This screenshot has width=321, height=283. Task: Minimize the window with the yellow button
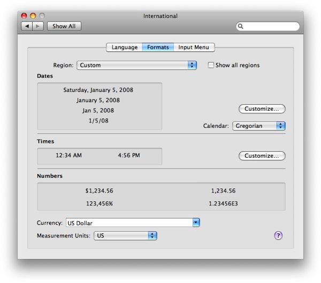(33, 16)
